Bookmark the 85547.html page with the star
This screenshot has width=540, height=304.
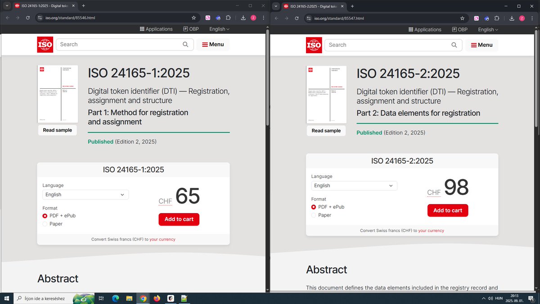click(462, 18)
